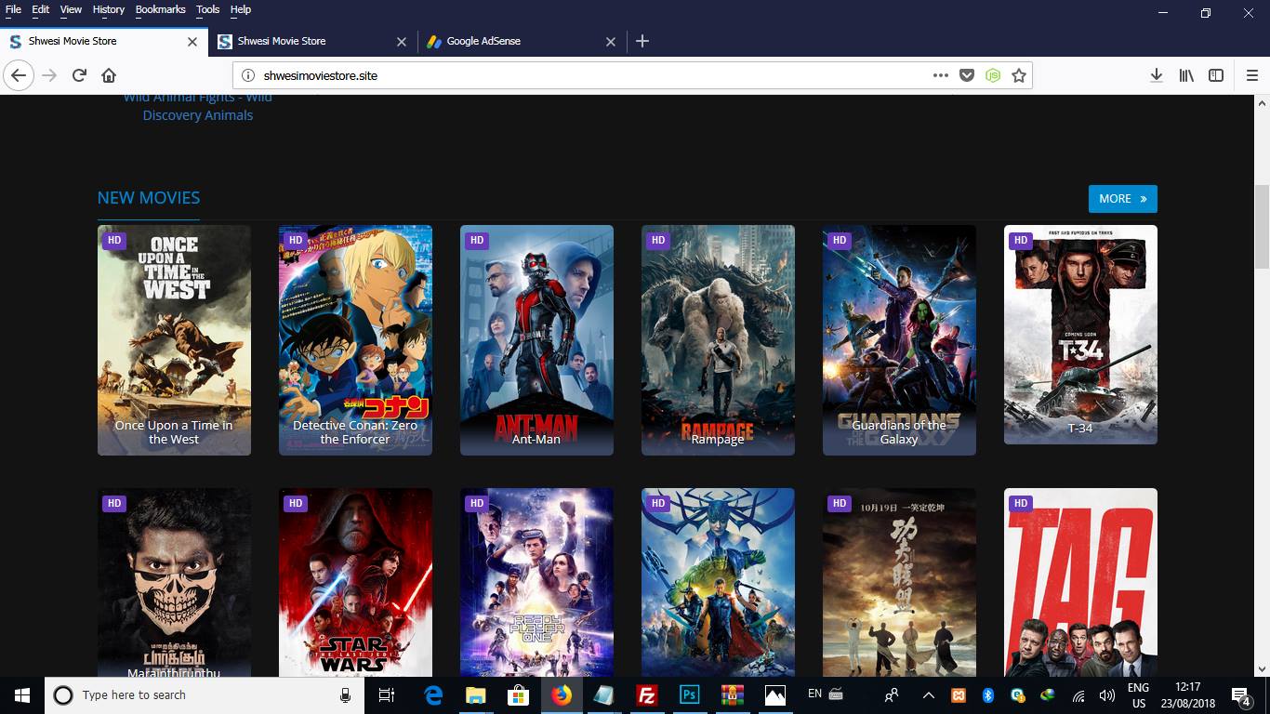Viewport: 1270px width, 714px height.
Task: Show hidden system tray icons chevron
Action: pyautogui.click(x=928, y=695)
